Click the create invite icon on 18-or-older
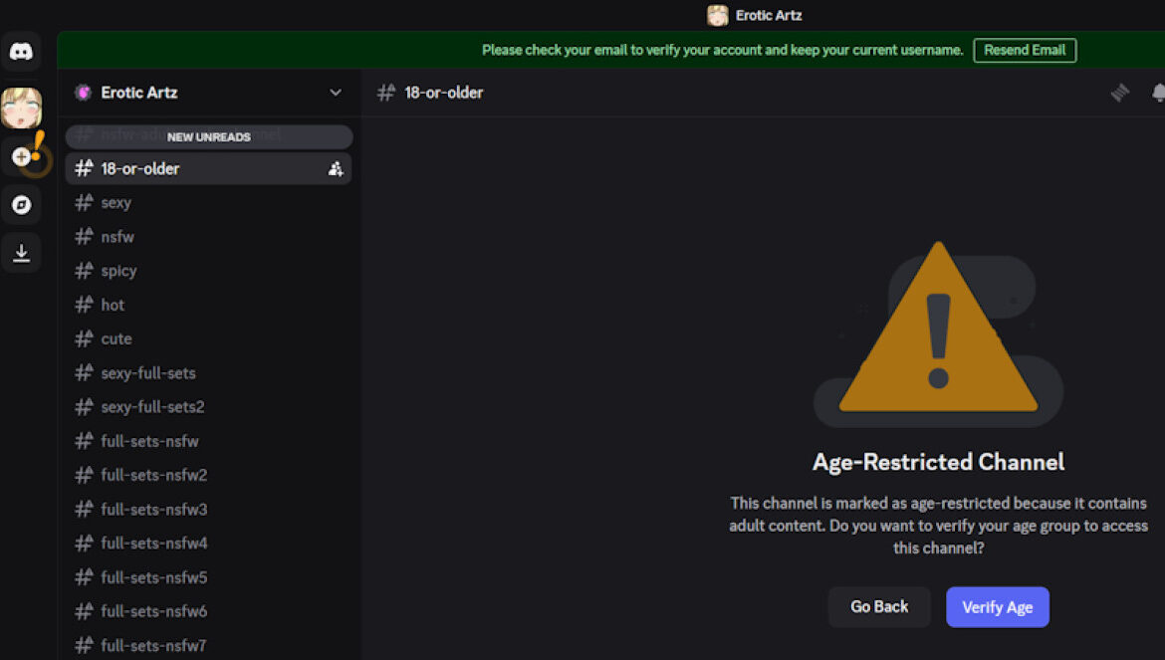 coord(336,169)
